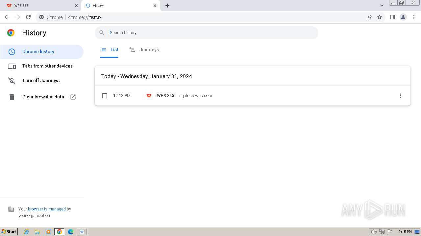
Task: Click the Chrome logo beside History title
Action: click(x=11, y=33)
